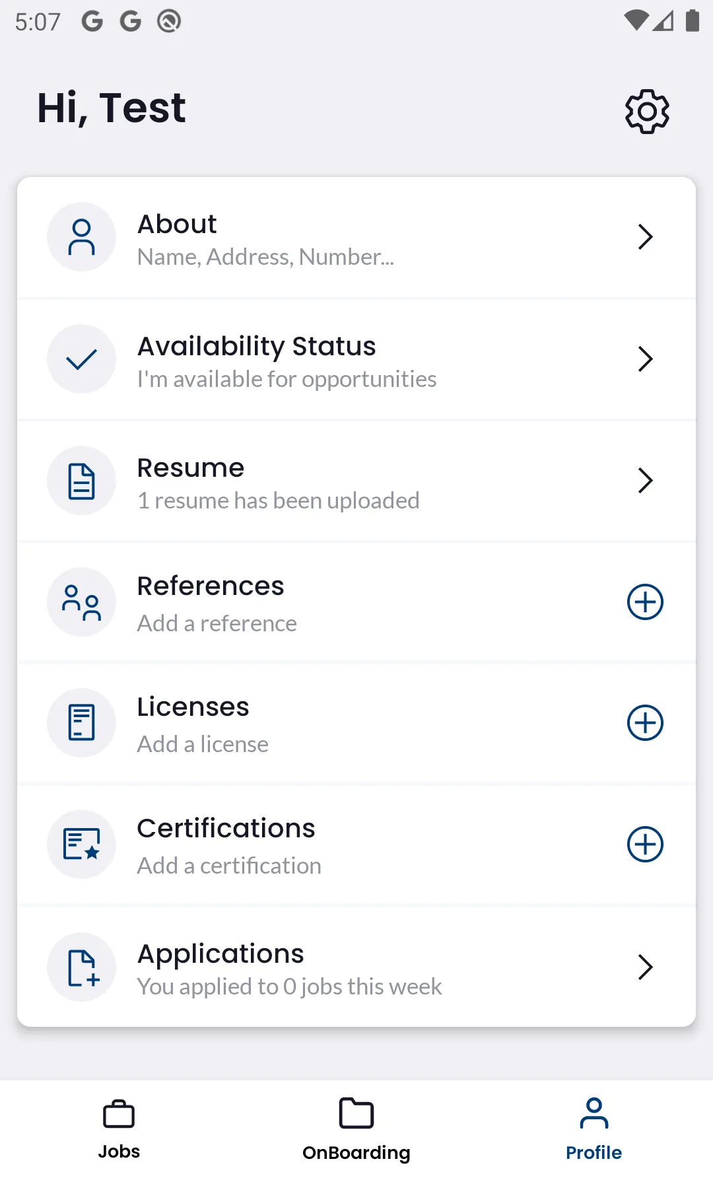Tap the Wi-Fi signal status icon
This screenshot has height=1184, width=713.
point(636,20)
